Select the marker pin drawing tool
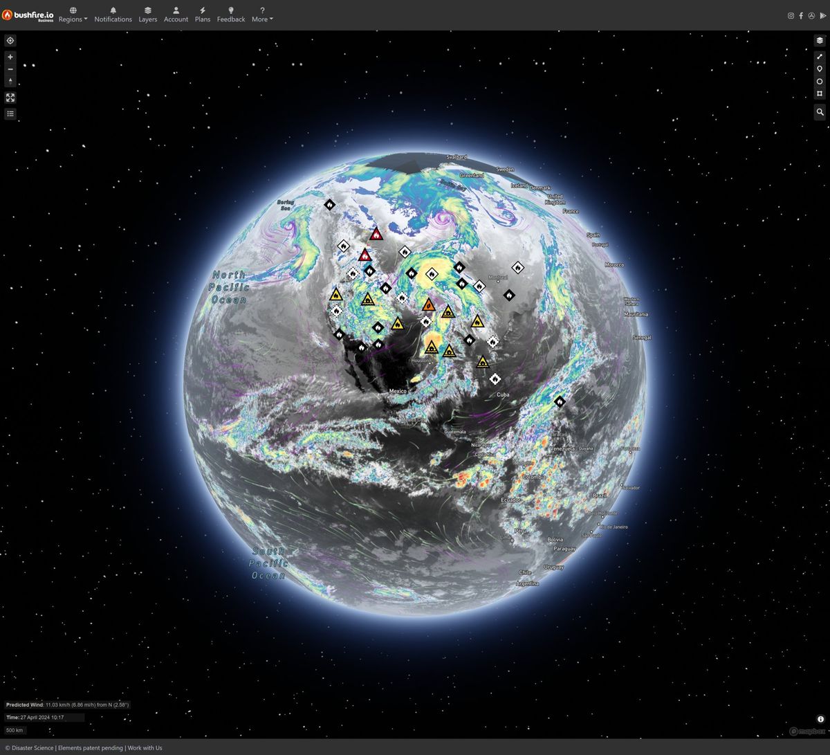This screenshot has width=830, height=755. pyautogui.click(x=820, y=69)
